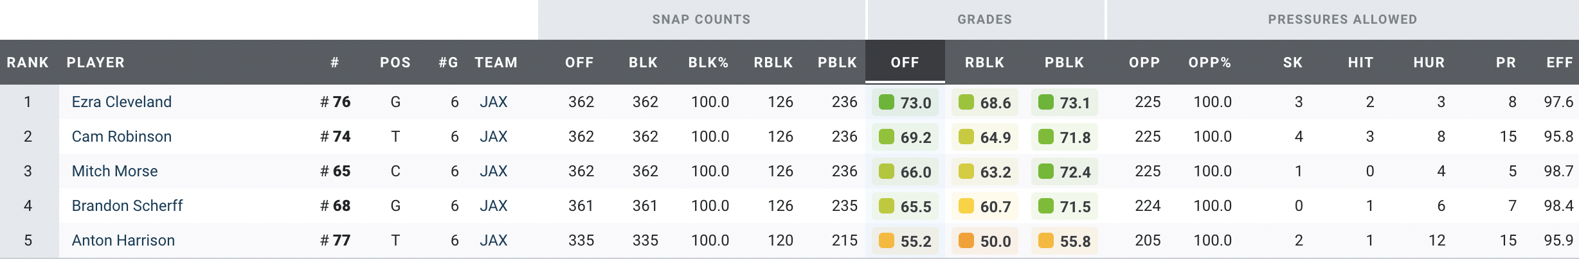1579x259 pixels.
Task: Sort by the POS column header
Action: [x=395, y=63]
